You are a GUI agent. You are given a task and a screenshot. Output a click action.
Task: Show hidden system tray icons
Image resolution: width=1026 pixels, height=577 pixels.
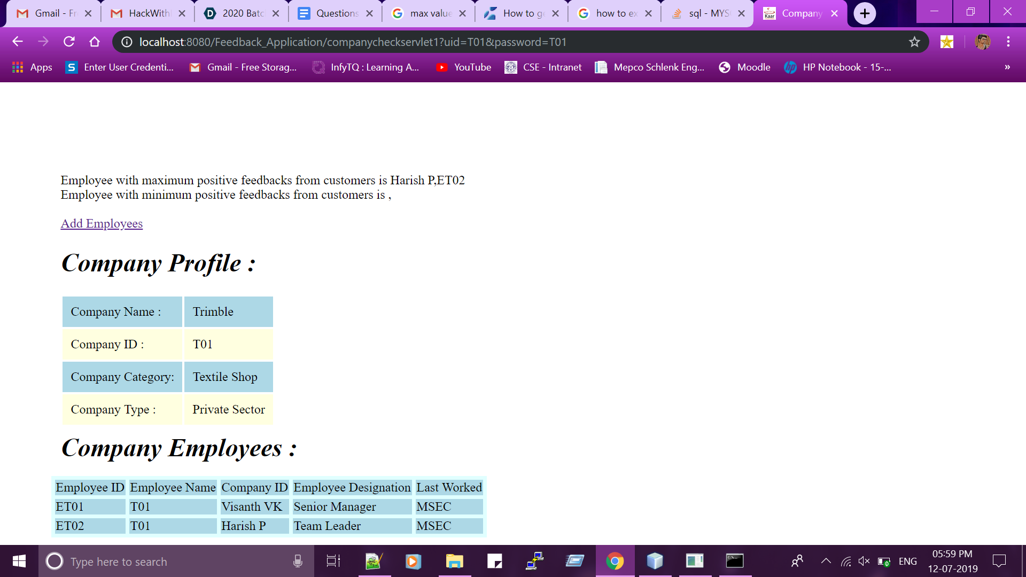[826, 561]
